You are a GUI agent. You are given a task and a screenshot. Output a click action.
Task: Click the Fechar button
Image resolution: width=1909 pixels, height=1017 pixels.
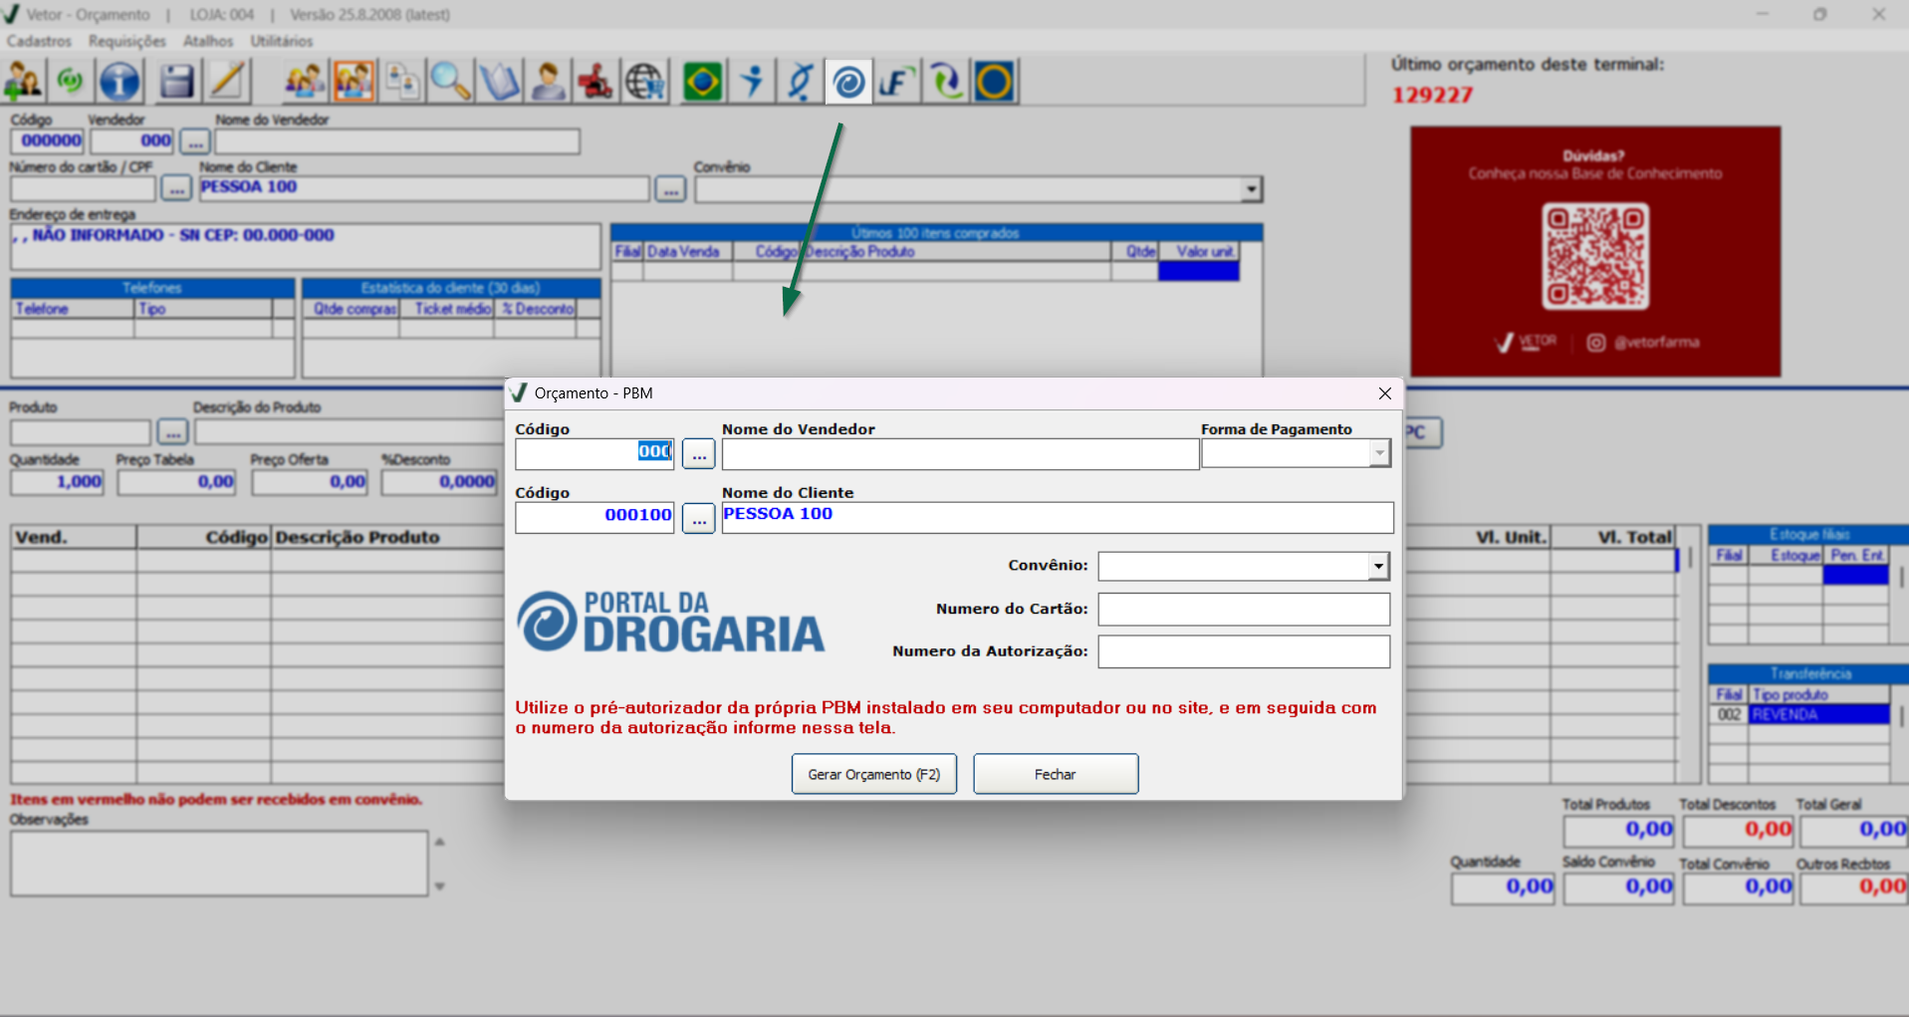click(x=1055, y=774)
